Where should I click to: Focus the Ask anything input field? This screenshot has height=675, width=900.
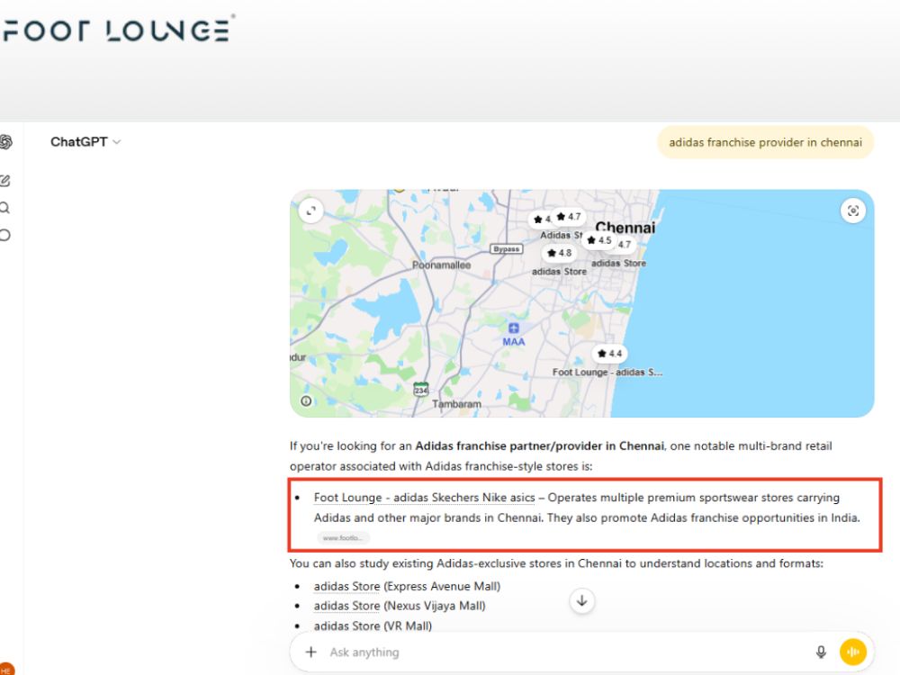565,652
